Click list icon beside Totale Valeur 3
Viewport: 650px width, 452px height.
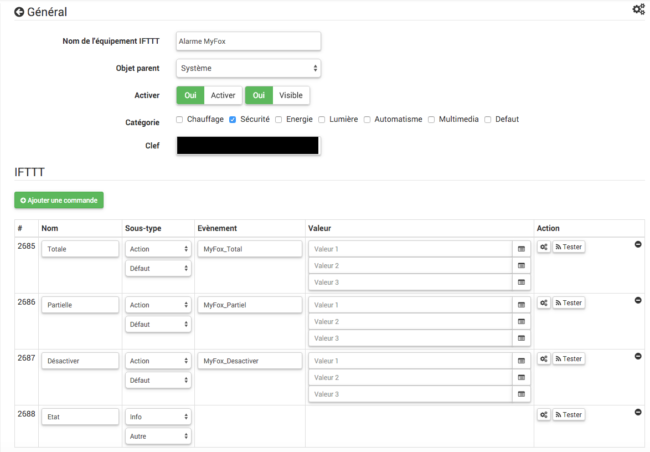click(x=522, y=282)
